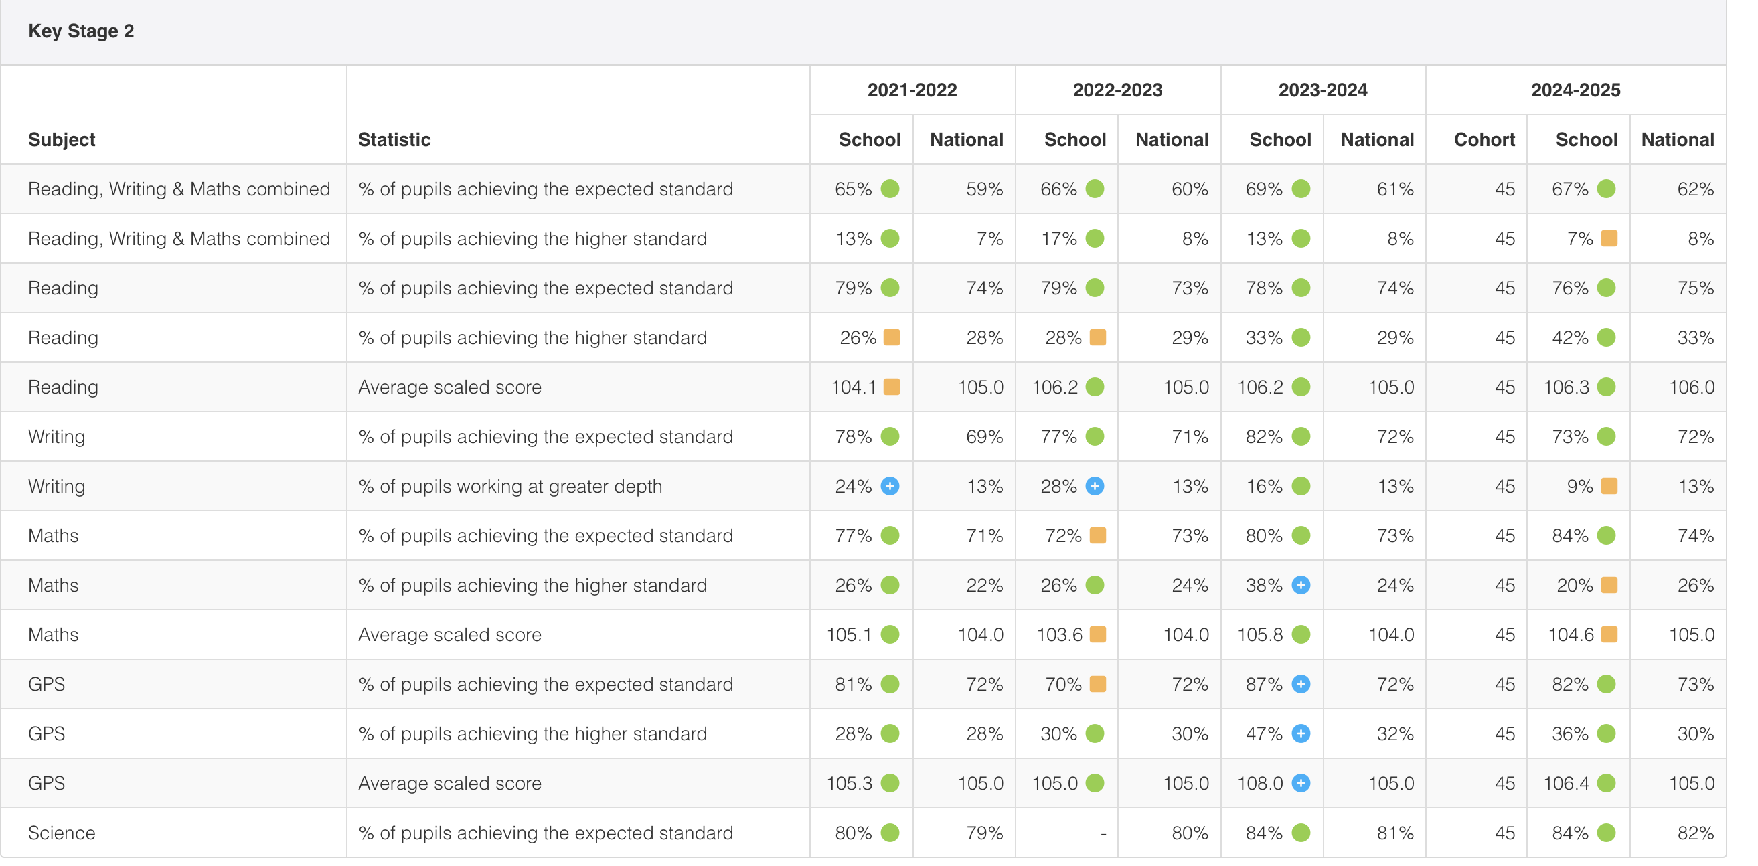Click green circle next to Science 80% school
1758x866 pixels.
pyautogui.click(x=890, y=833)
